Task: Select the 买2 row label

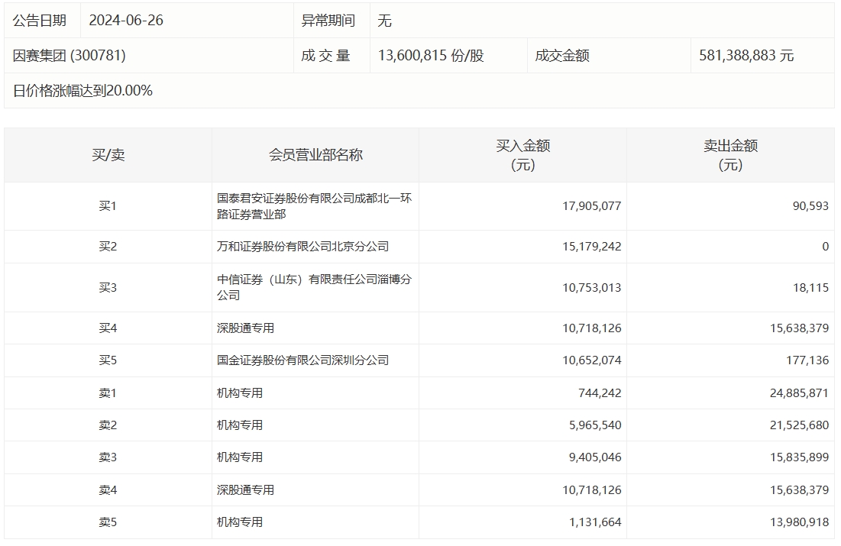Action: click(108, 247)
